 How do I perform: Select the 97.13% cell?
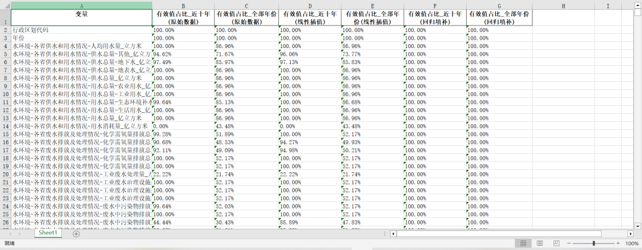pos(310,62)
